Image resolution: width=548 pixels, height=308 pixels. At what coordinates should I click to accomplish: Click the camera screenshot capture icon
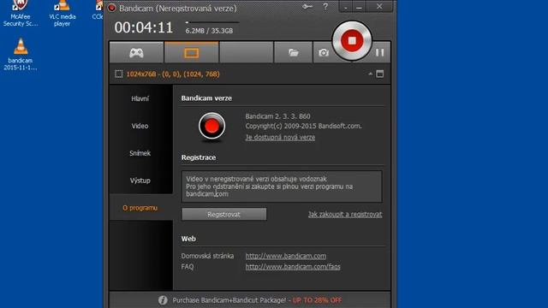click(324, 53)
